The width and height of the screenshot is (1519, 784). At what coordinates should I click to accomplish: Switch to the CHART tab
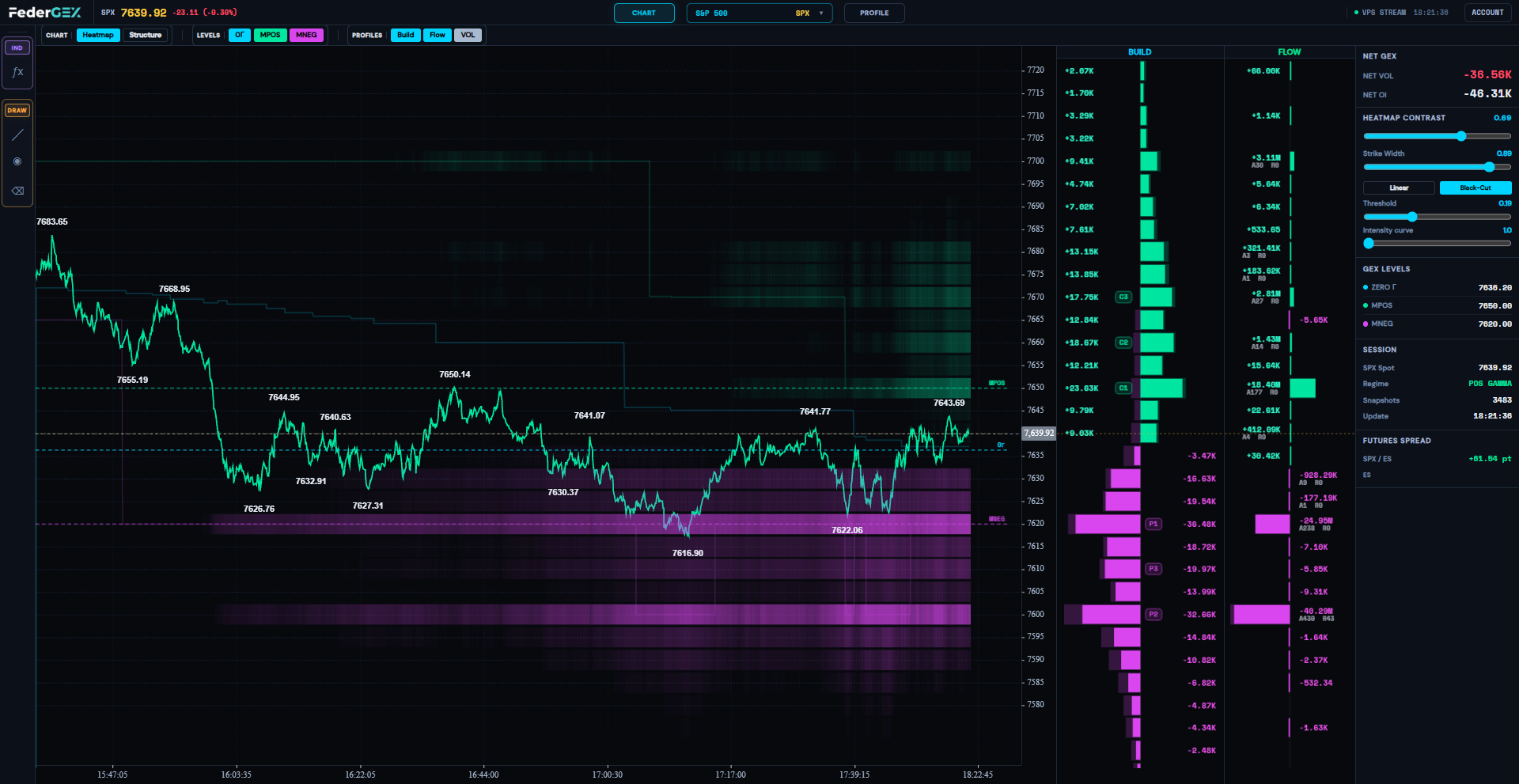[x=644, y=13]
